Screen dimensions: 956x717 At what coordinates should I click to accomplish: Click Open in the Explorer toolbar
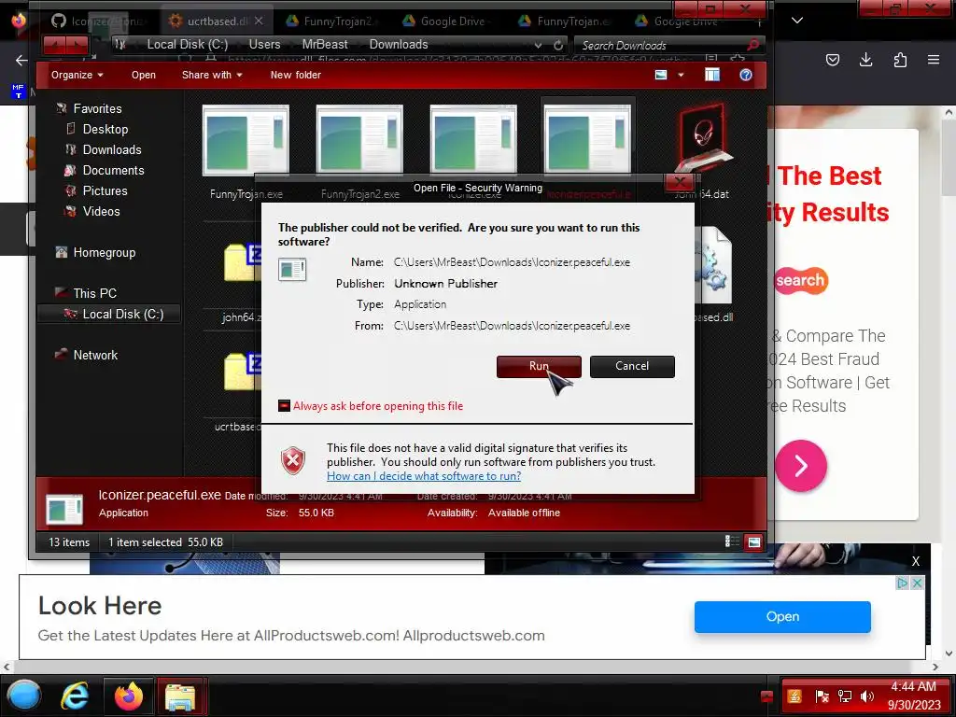(x=144, y=75)
